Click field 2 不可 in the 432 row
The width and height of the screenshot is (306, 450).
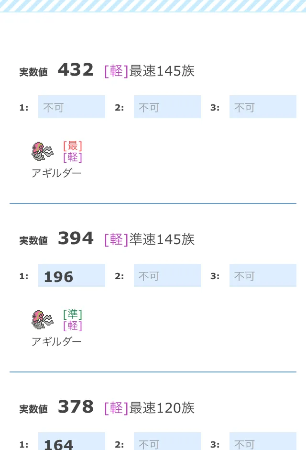[x=167, y=107]
